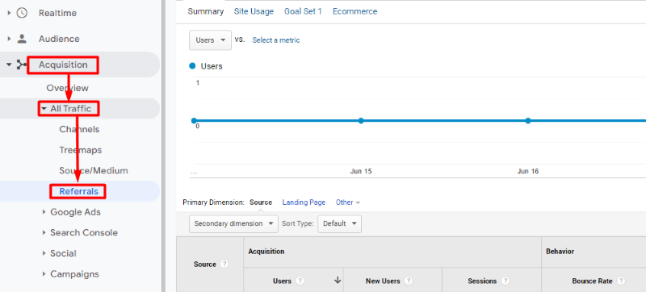The image size is (646, 292).
Task: Click the first chart data point at left
Action: 194,120
